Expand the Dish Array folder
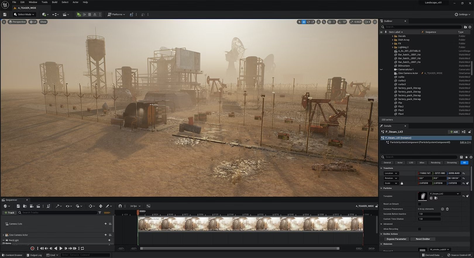 [393, 40]
